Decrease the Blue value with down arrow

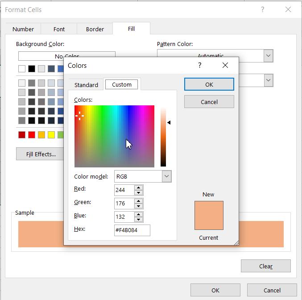click(x=139, y=220)
